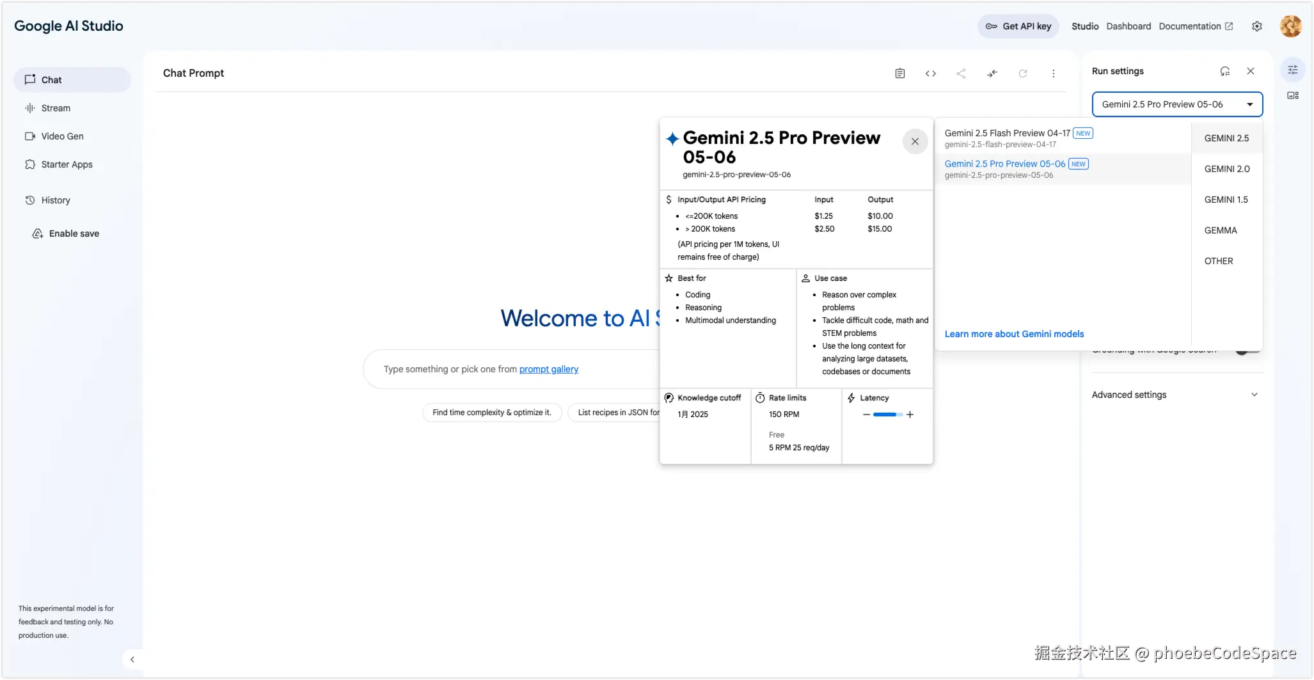
Task: Open the Studio header link
Action: pyautogui.click(x=1085, y=26)
